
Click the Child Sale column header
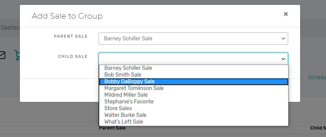318,128
